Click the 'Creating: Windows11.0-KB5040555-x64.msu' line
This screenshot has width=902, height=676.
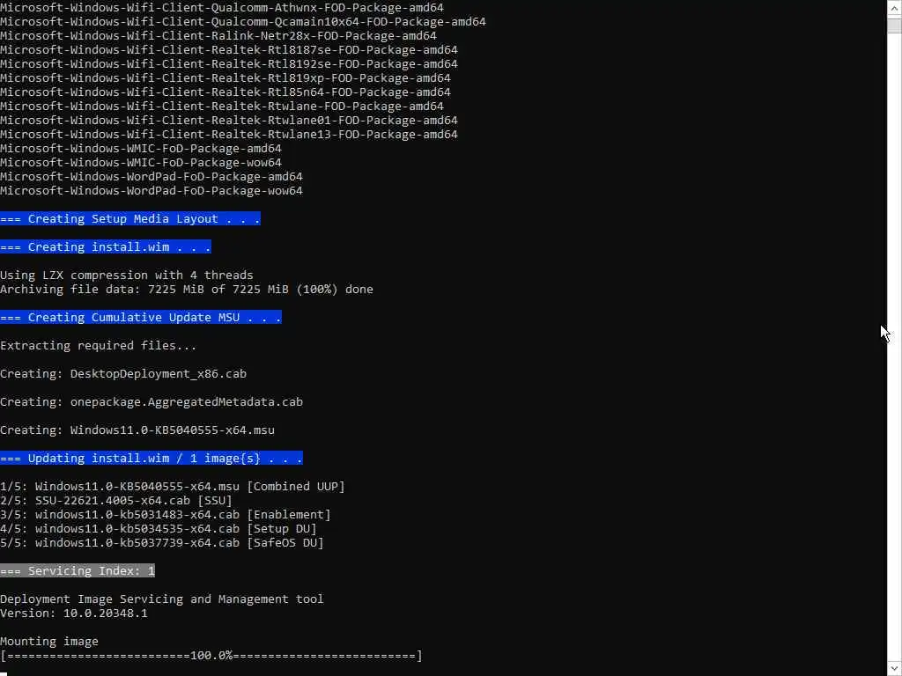(137, 430)
